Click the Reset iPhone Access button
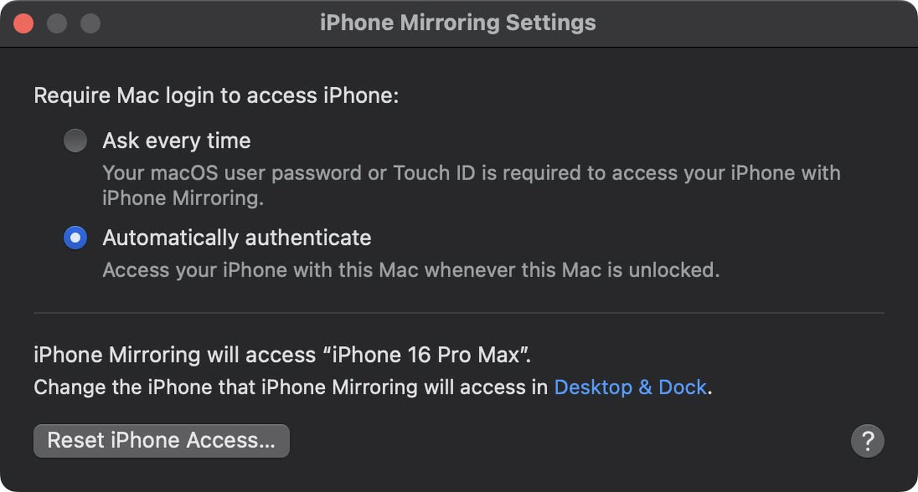918x492 pixels. [x=161, y=440]
